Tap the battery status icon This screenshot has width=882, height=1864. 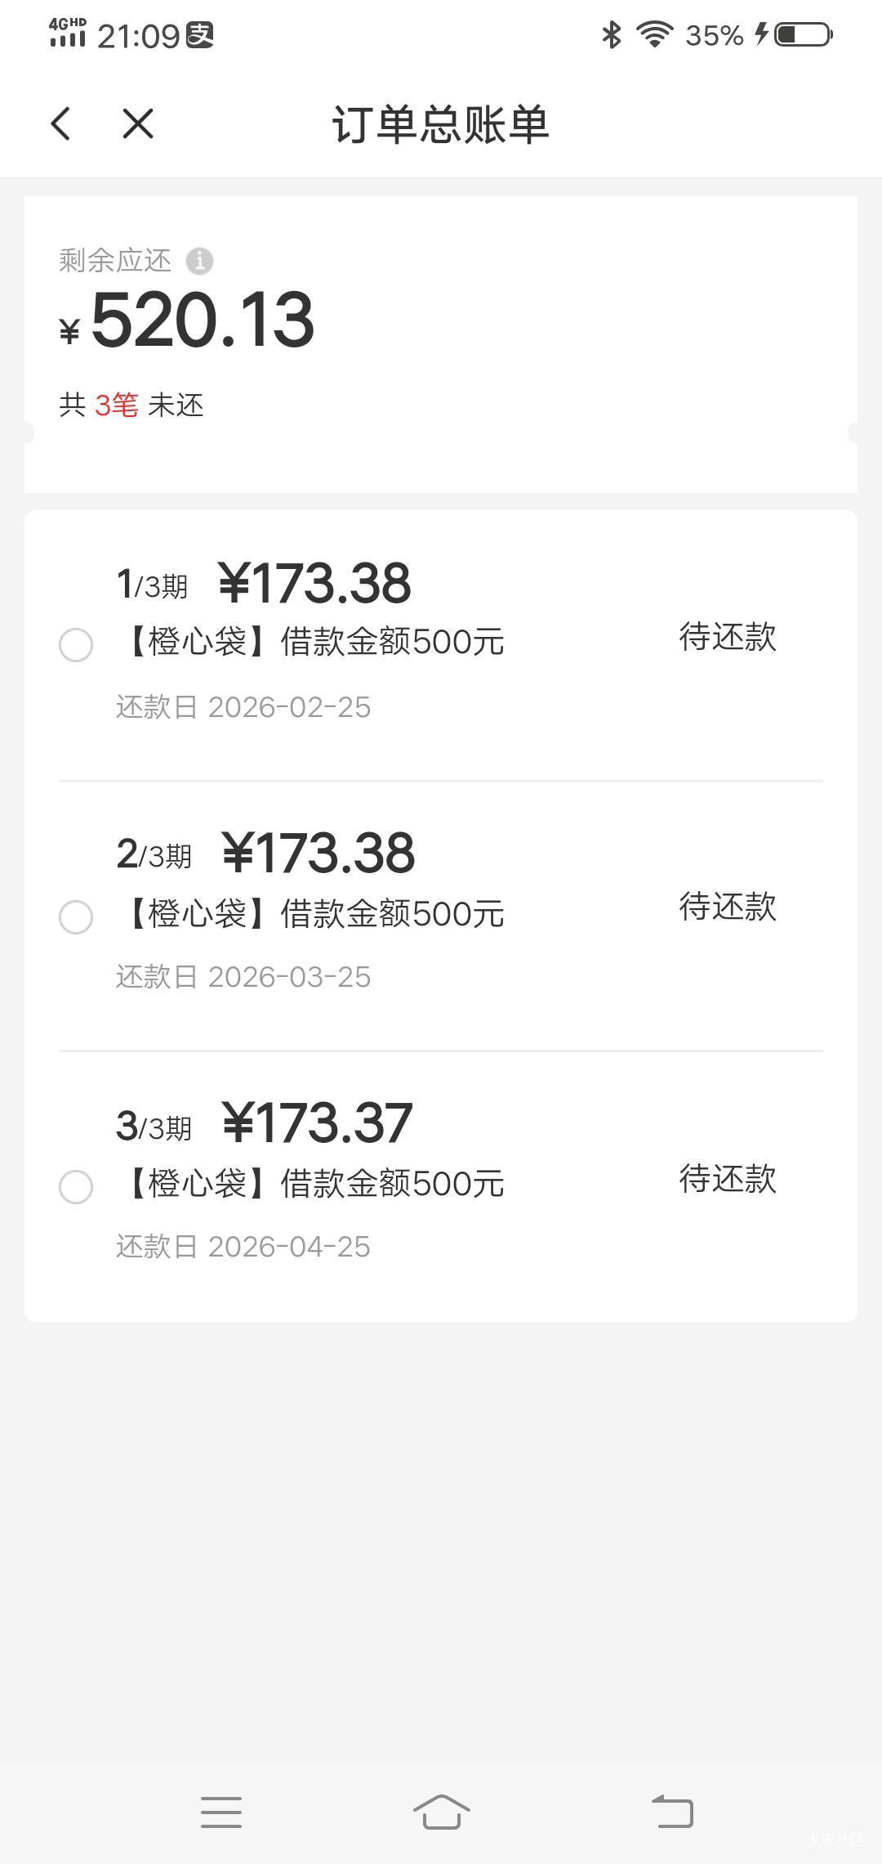(802, 34)
